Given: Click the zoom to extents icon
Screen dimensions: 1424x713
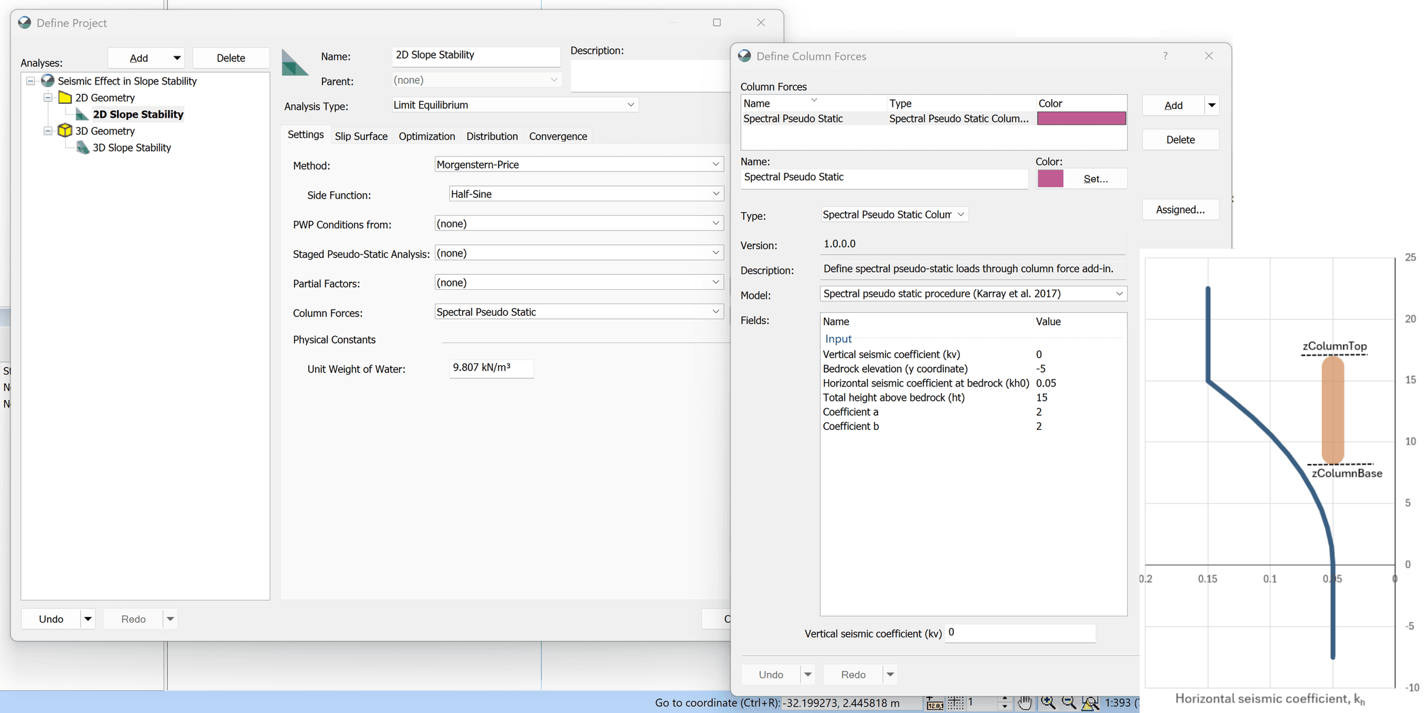Looking at the screenshot, I should point(1090,703).
